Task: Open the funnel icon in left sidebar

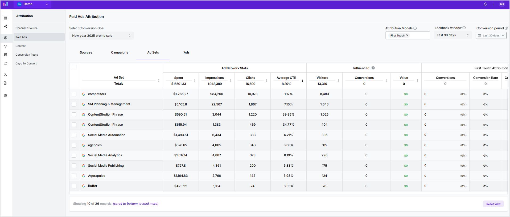Action: click(5, 46)
